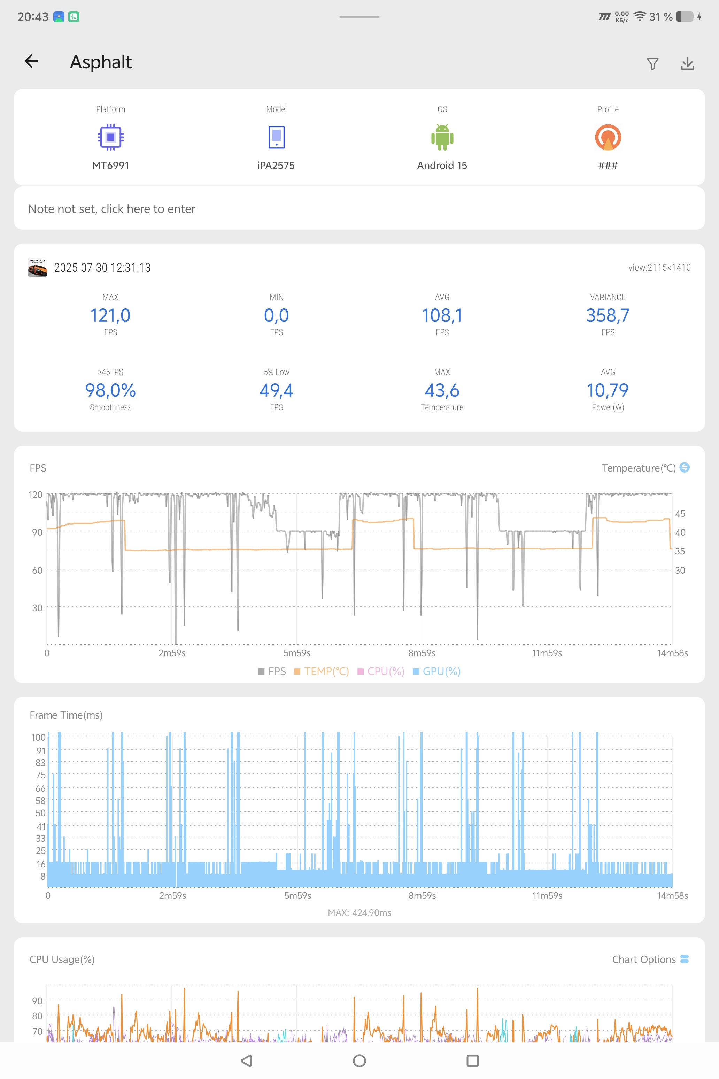Tap the green notification icon in the status bar
The width and height of the screenshot is (719, 1079).
pyautogui.click(x=74, y=17)
